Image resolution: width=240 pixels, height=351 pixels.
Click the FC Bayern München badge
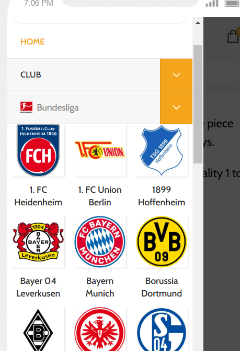(100, 242)
